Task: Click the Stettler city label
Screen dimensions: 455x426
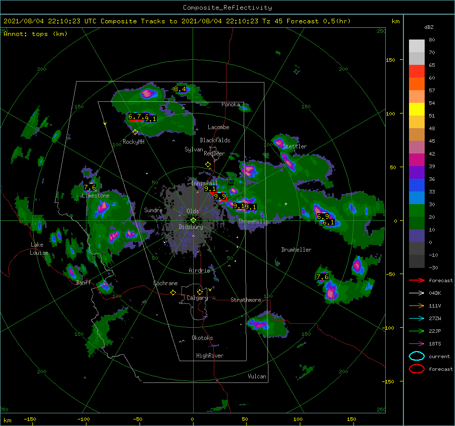Action: click(x=295, y=146)
